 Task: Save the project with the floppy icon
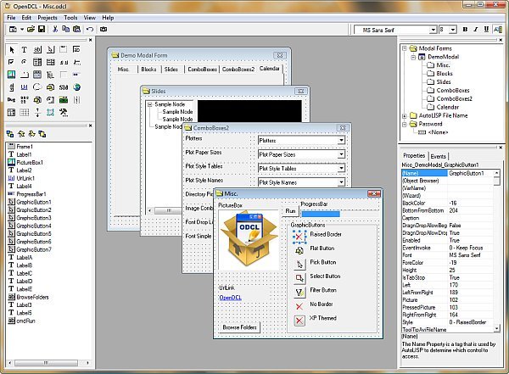pyautogui.click(x=42, y=29)
